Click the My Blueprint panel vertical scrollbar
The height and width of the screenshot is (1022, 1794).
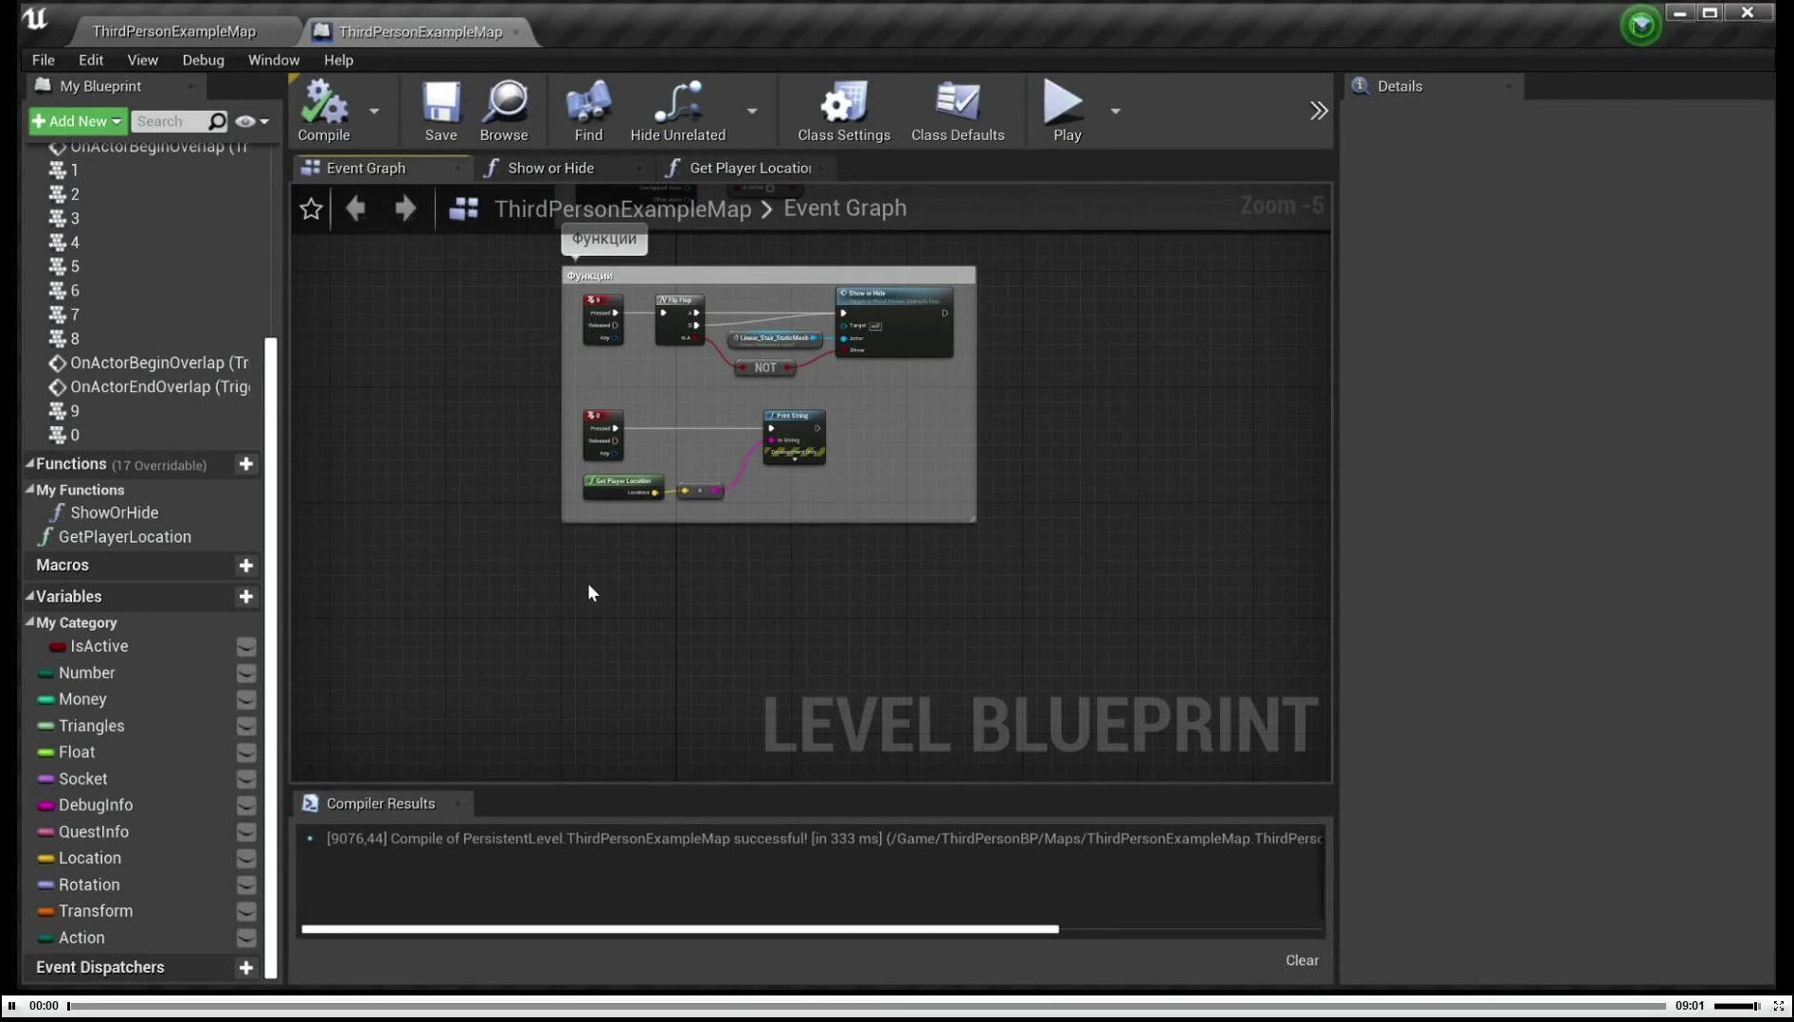coord(271,657)
